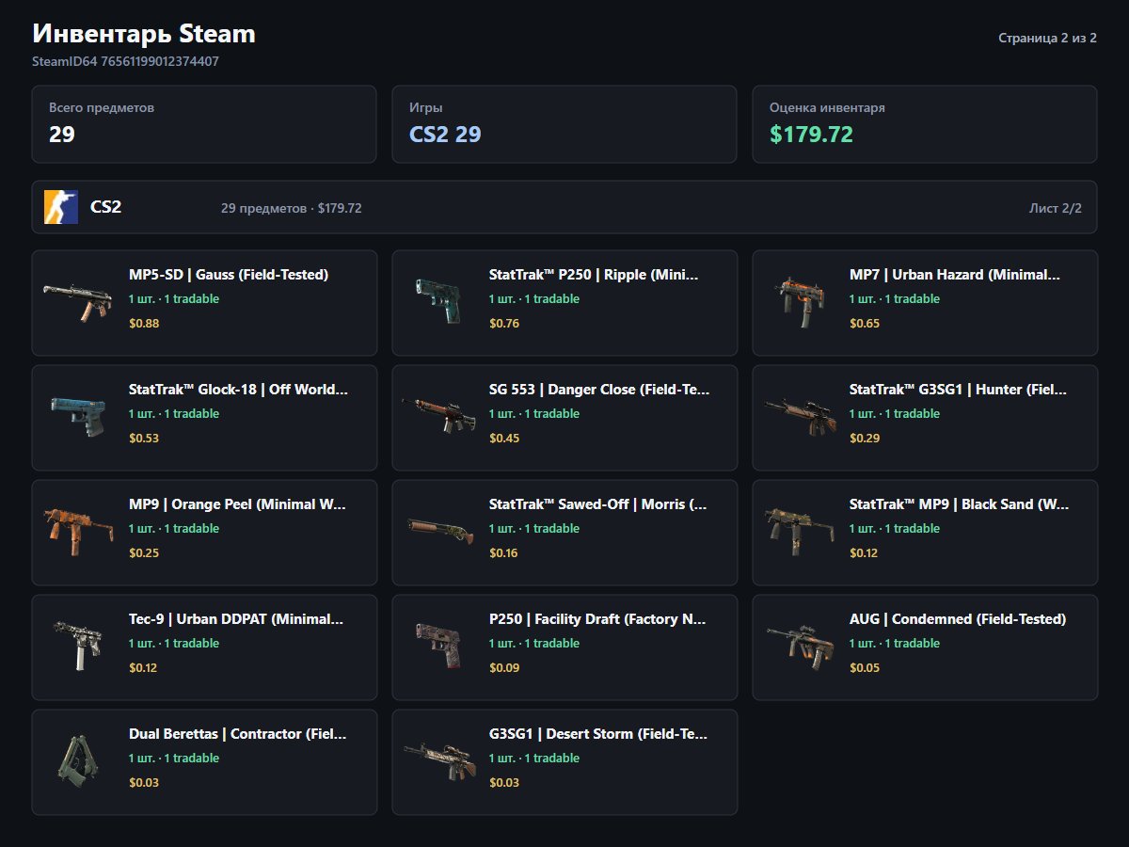Select the P250 | Facility Draft item name
The width and height of the screenshot is (1129, 847).
597,619
